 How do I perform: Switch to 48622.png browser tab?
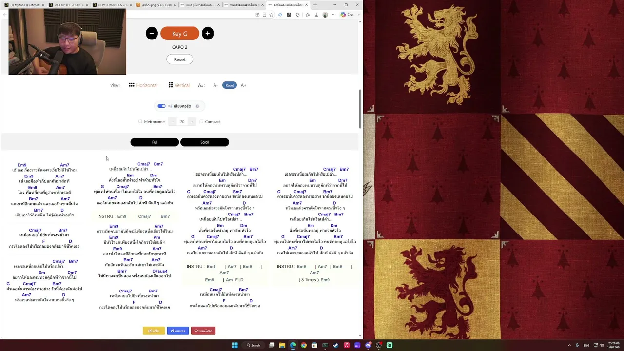tap(156, 5)
